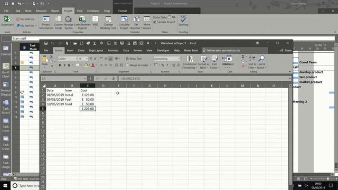Viewport: 338px width, 190px height.
Task: Open Name Box dropdown arrow
Action: pyautogui.click(x=85, y=79)
